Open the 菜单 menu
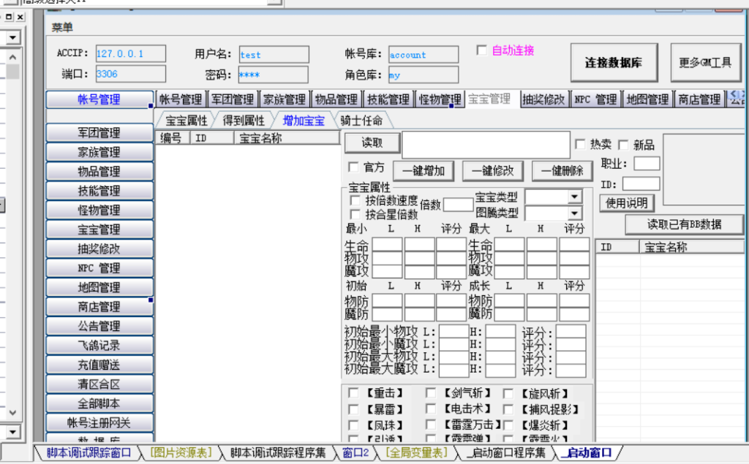 coord(62,28)
